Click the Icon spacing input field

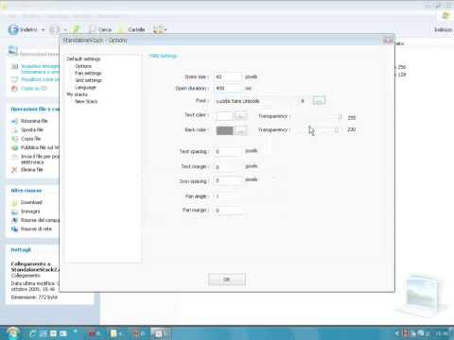click(228, 181)
